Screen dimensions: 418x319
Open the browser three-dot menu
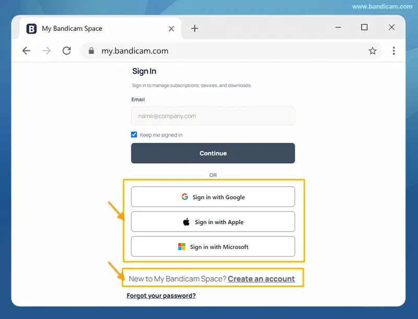point(394,51)
